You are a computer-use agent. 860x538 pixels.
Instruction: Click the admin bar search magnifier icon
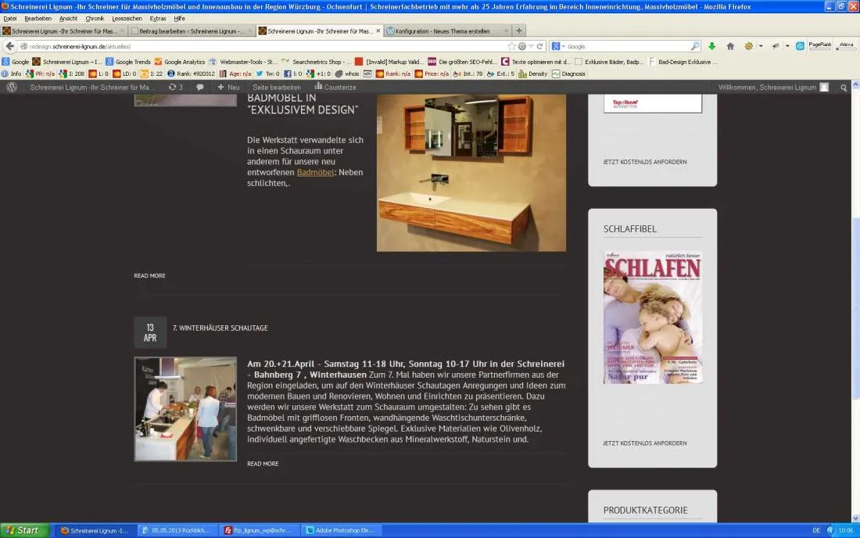coord(844,88)
